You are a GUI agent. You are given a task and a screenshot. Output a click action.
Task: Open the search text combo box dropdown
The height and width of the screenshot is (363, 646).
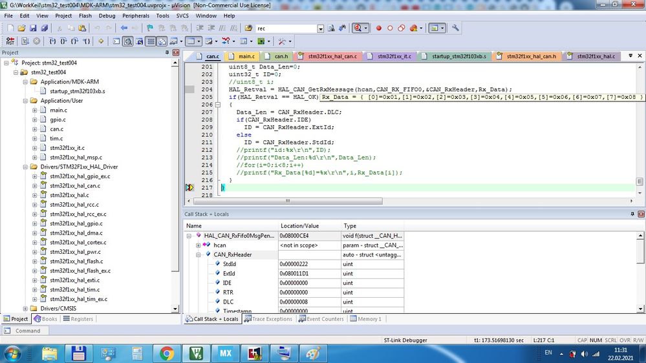[x=321, y=28]
